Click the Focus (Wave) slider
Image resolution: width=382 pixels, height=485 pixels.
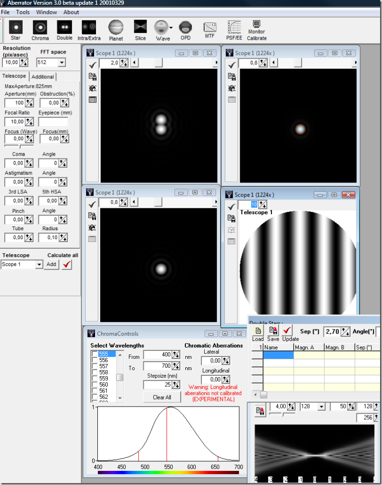pos(20,147)
